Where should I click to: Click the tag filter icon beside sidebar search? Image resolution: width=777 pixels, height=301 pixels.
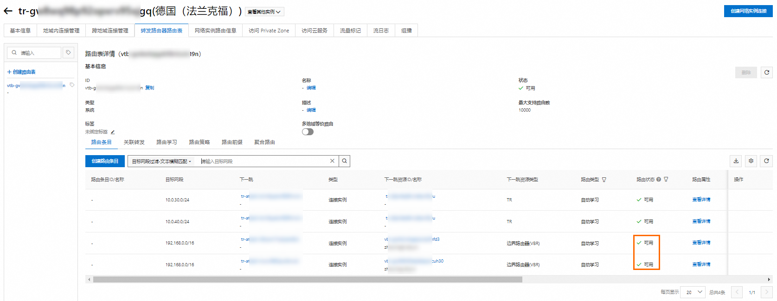coord(68,53)
